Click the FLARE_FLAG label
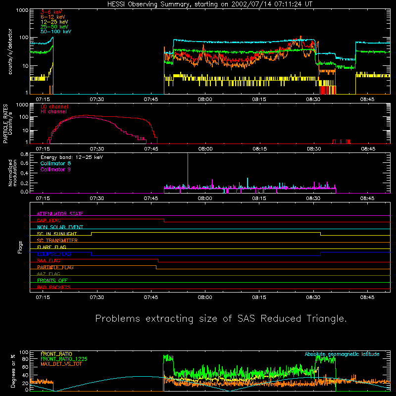 (x=51, y=247)
